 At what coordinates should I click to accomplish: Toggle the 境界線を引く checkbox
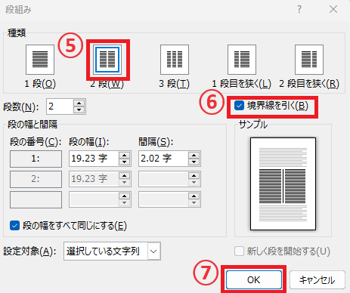click(x=239, y=106)
